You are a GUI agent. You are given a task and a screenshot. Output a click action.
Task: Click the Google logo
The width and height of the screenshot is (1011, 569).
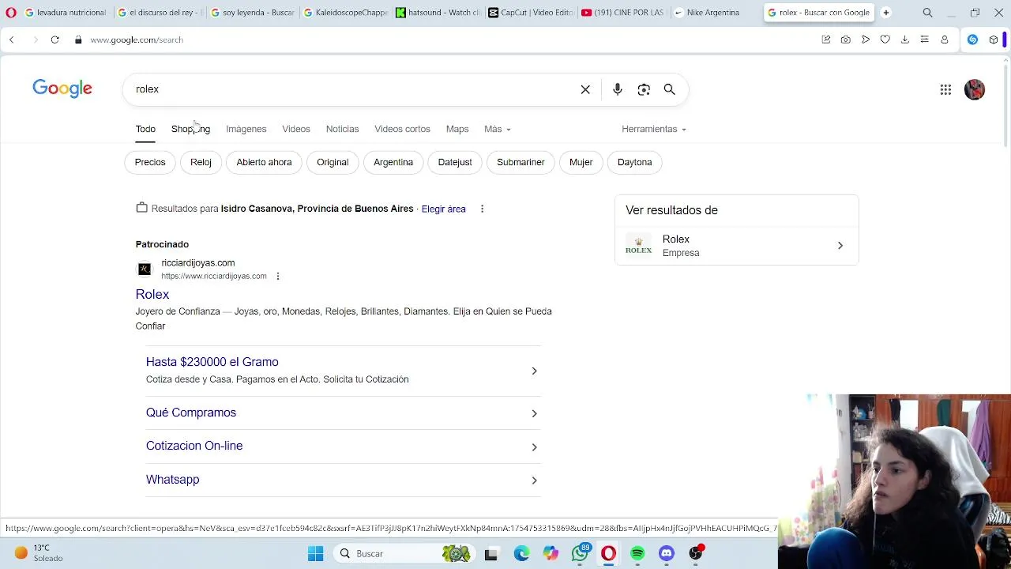coord(62,89)
